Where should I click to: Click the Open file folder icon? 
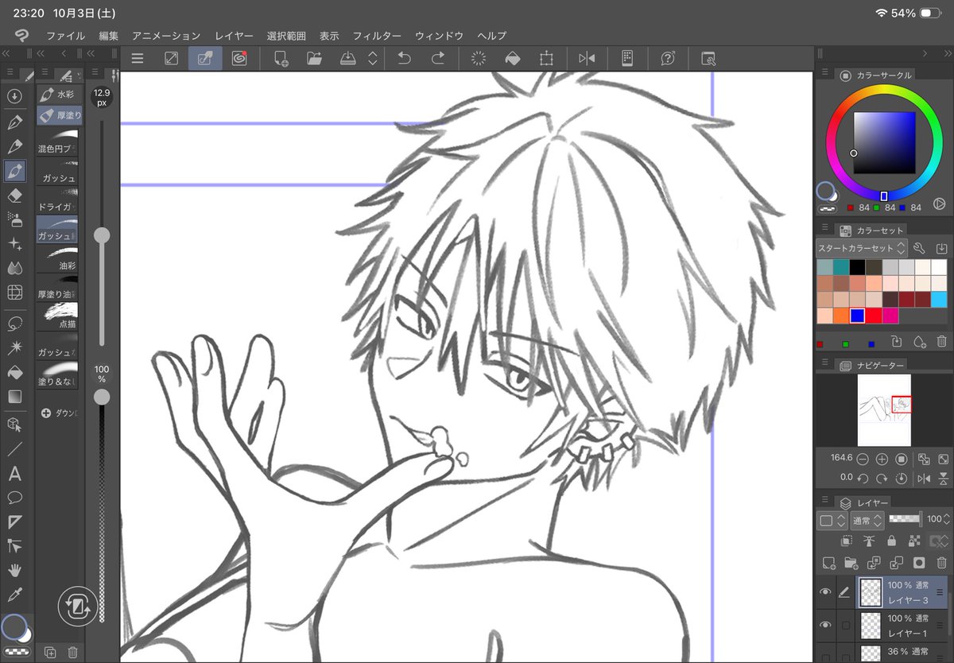tap(314, 58)
